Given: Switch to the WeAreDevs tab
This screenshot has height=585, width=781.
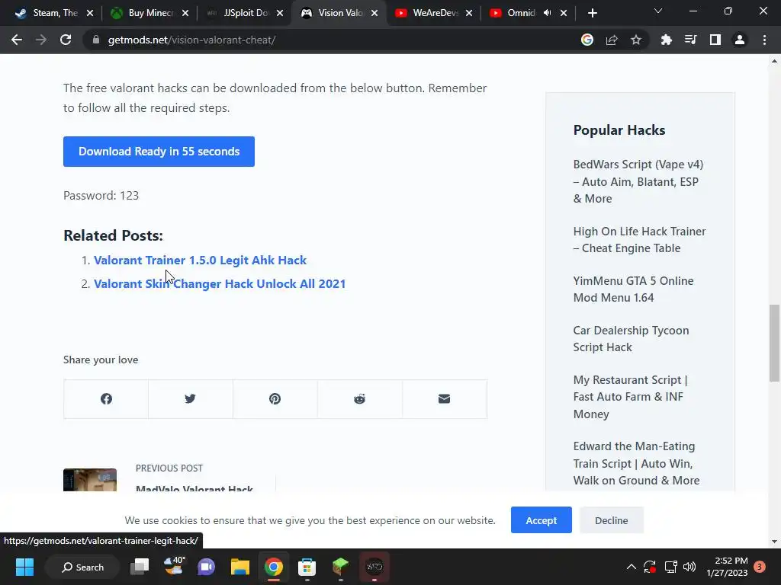Looking at the screenshot, I should coord(433,13).
